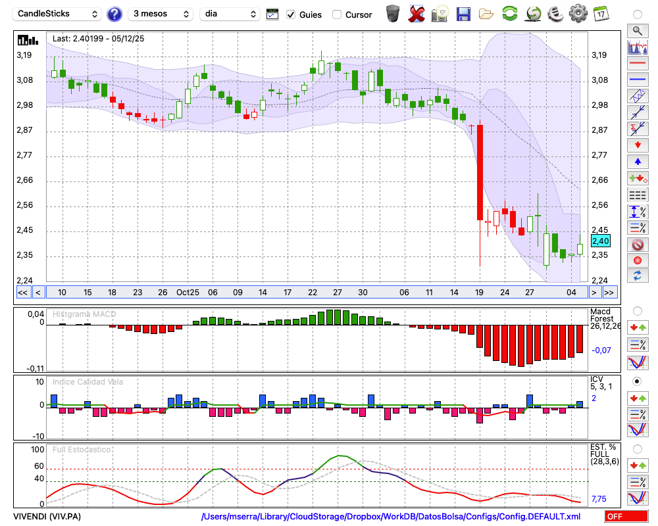This screenshot has width=658, height=526.
Task: Click the >> scroll to end button
Action: [609, 293]
